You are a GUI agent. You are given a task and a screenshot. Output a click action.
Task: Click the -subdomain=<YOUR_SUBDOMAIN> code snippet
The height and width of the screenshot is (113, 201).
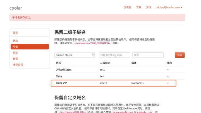92,43
